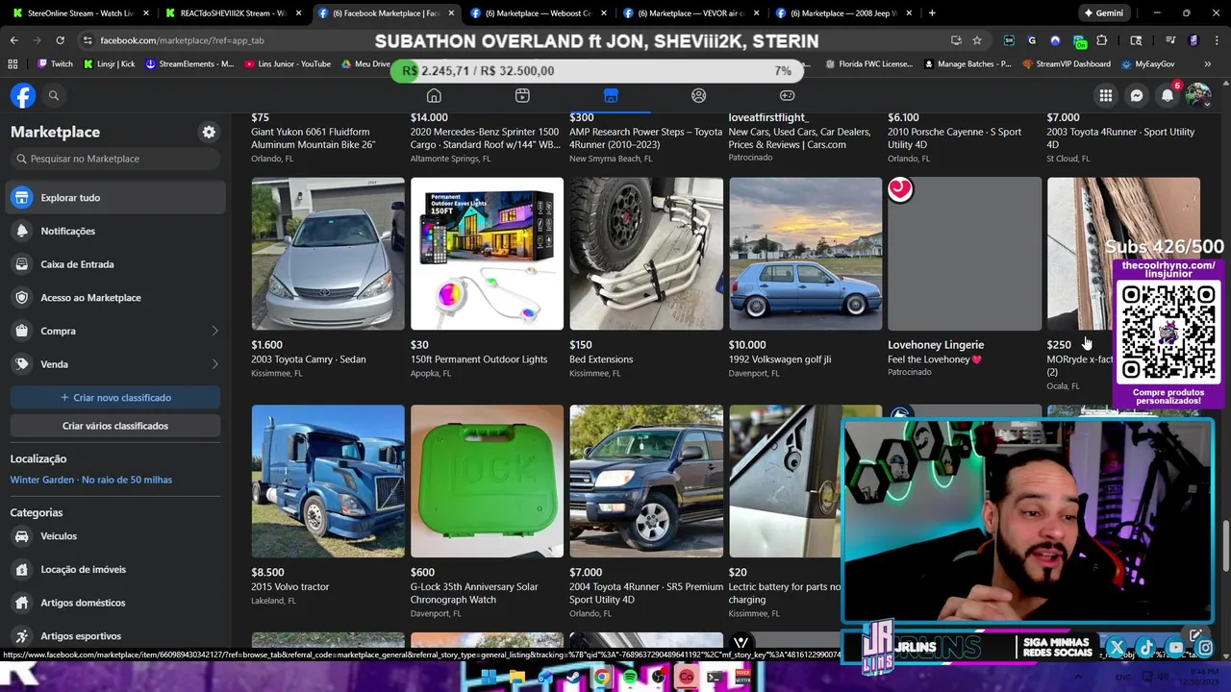Viewport: 1231px width, 692px height.
Task: Open the Locação de imóveis category
Action: click(114, 569)
